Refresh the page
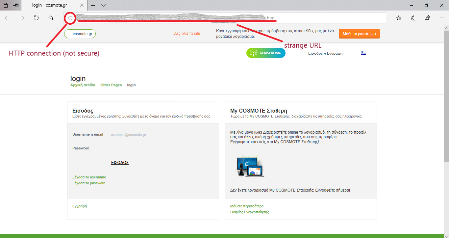 tap(36, 18)
